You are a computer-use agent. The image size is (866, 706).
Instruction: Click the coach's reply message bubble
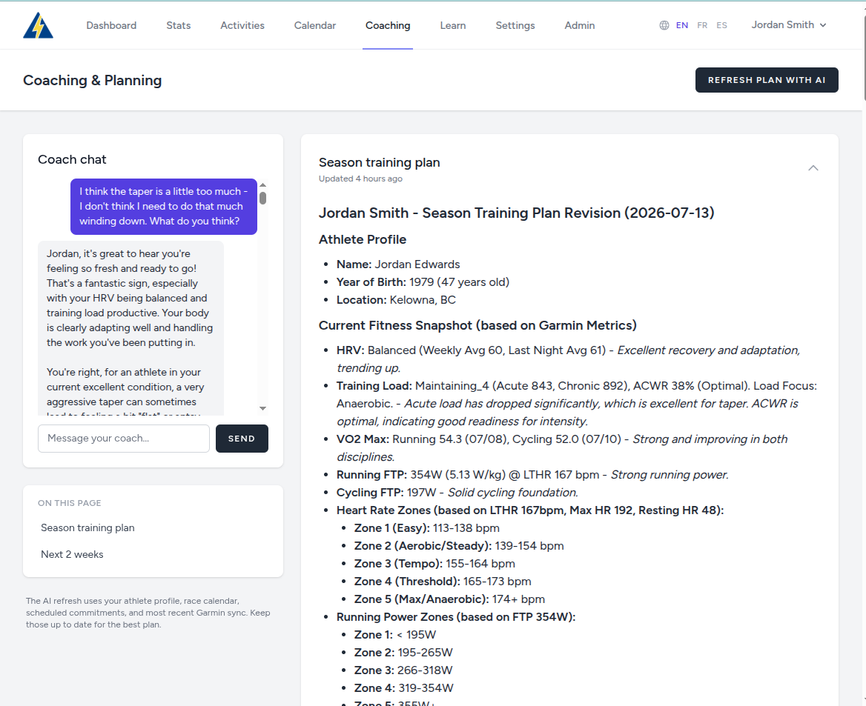pos(131,328)
